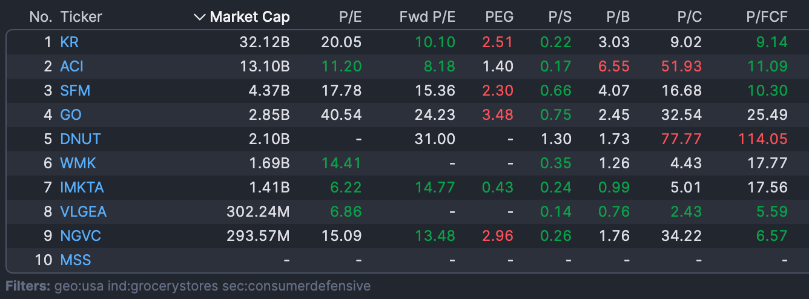The height and width of the screenshot is (299, 809).
Task: Open the NGVC ticker link
Action: (81, 236)
